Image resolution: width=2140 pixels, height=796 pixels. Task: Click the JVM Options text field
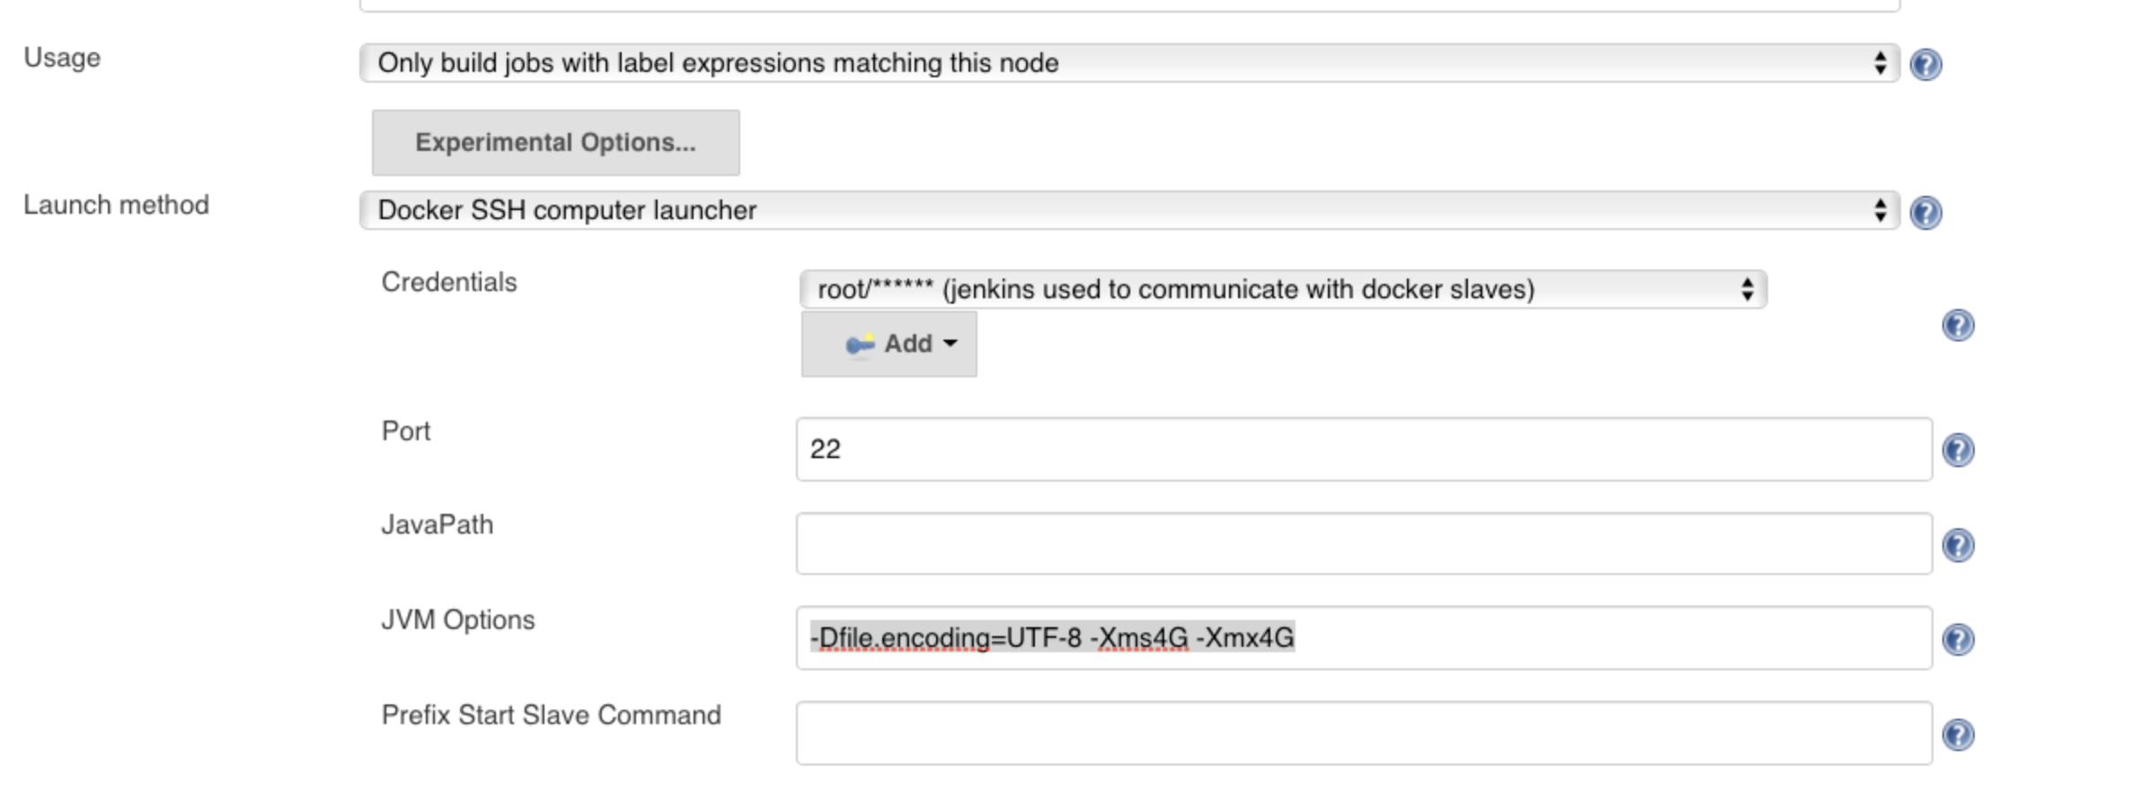1364,638
